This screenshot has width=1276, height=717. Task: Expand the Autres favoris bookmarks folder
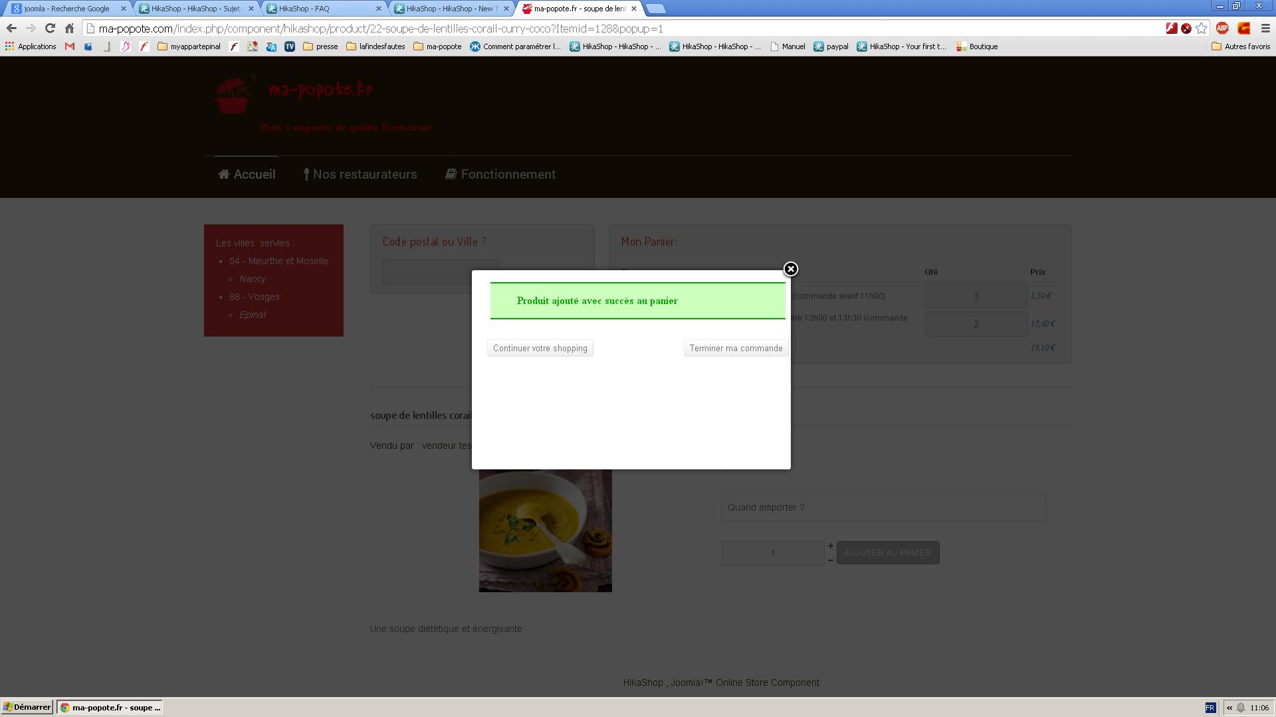tap(1241, 46)
